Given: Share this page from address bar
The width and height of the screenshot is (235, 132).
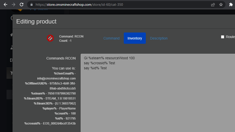Looking at the screenshot, I should point(213,4).
